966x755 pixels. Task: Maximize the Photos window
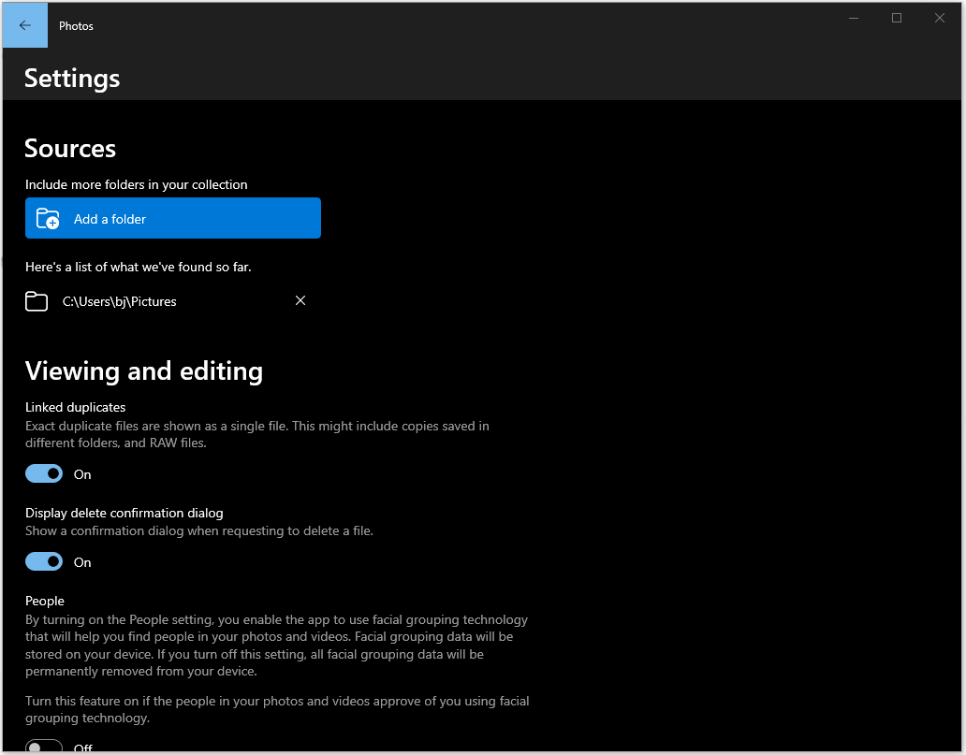[897, 18]
